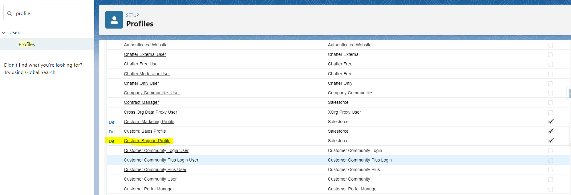Click the SETUP breadcrumb label
This screenshot has height=195, width=571.
pos(132,15)
